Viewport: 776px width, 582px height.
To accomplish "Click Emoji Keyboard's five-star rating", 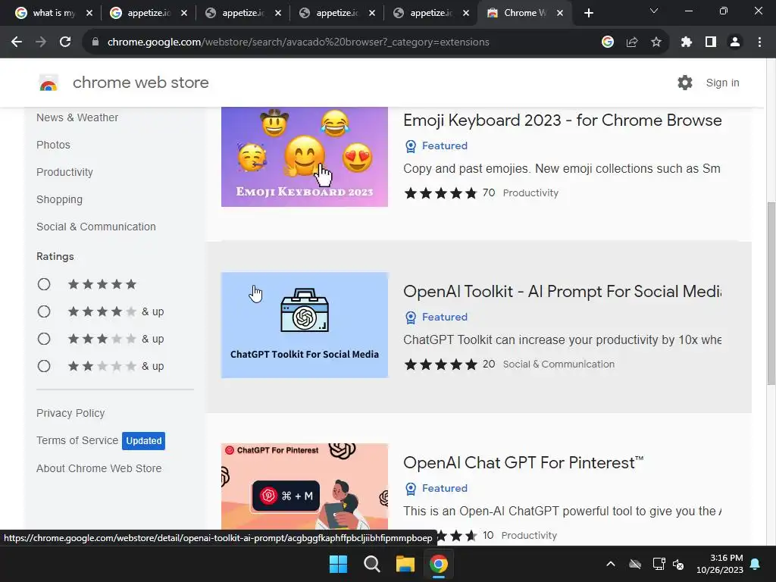I will (440, 193).
